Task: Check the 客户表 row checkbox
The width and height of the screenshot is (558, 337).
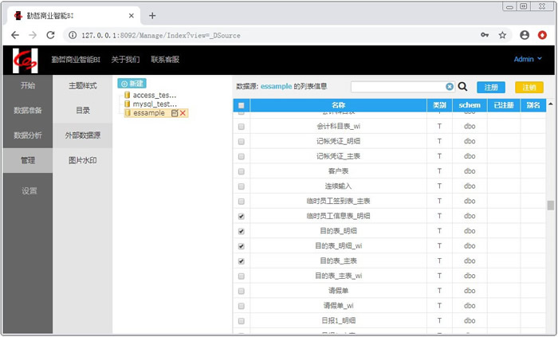Action: tap(242, 170)
